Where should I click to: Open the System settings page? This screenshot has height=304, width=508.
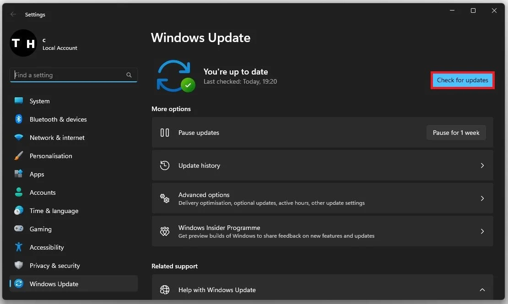74,101
